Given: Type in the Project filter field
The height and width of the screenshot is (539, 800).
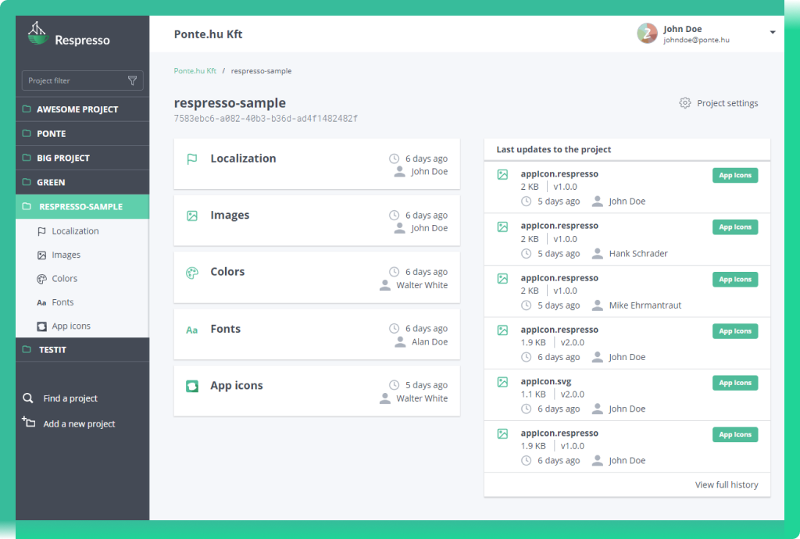Looking at the screenshot, I should click(74, 80).
